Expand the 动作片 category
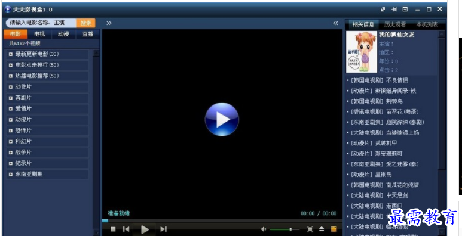 (x=47, y=86)
